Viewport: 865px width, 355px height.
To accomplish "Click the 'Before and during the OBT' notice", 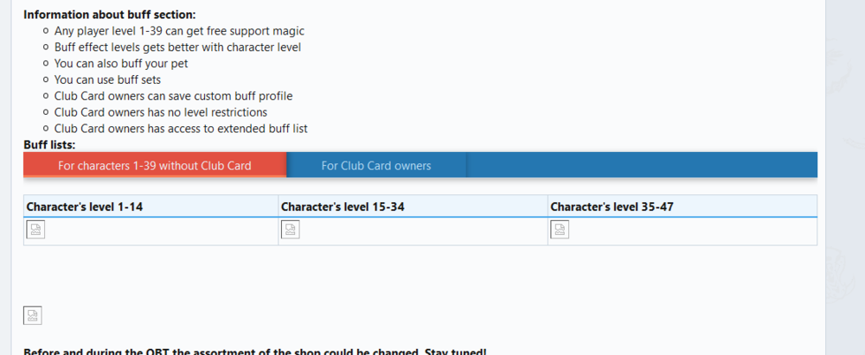I will click(x=253, y=352).
